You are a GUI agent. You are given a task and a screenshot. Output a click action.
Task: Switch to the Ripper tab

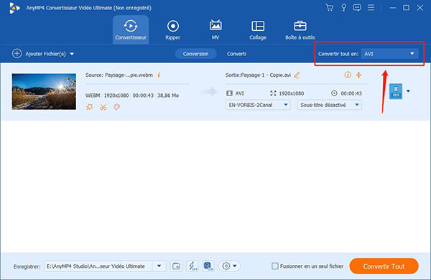173,30
